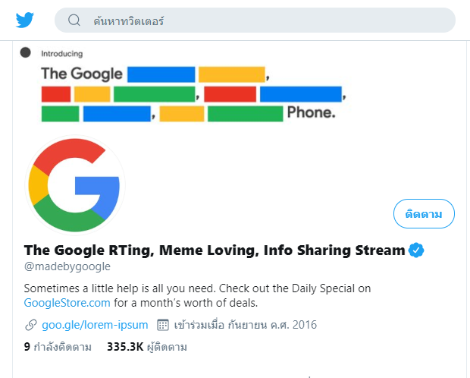470x378 pixels.
Task: Open the goo.gle/lorem-ipsum link
Action: click(95, 325)
